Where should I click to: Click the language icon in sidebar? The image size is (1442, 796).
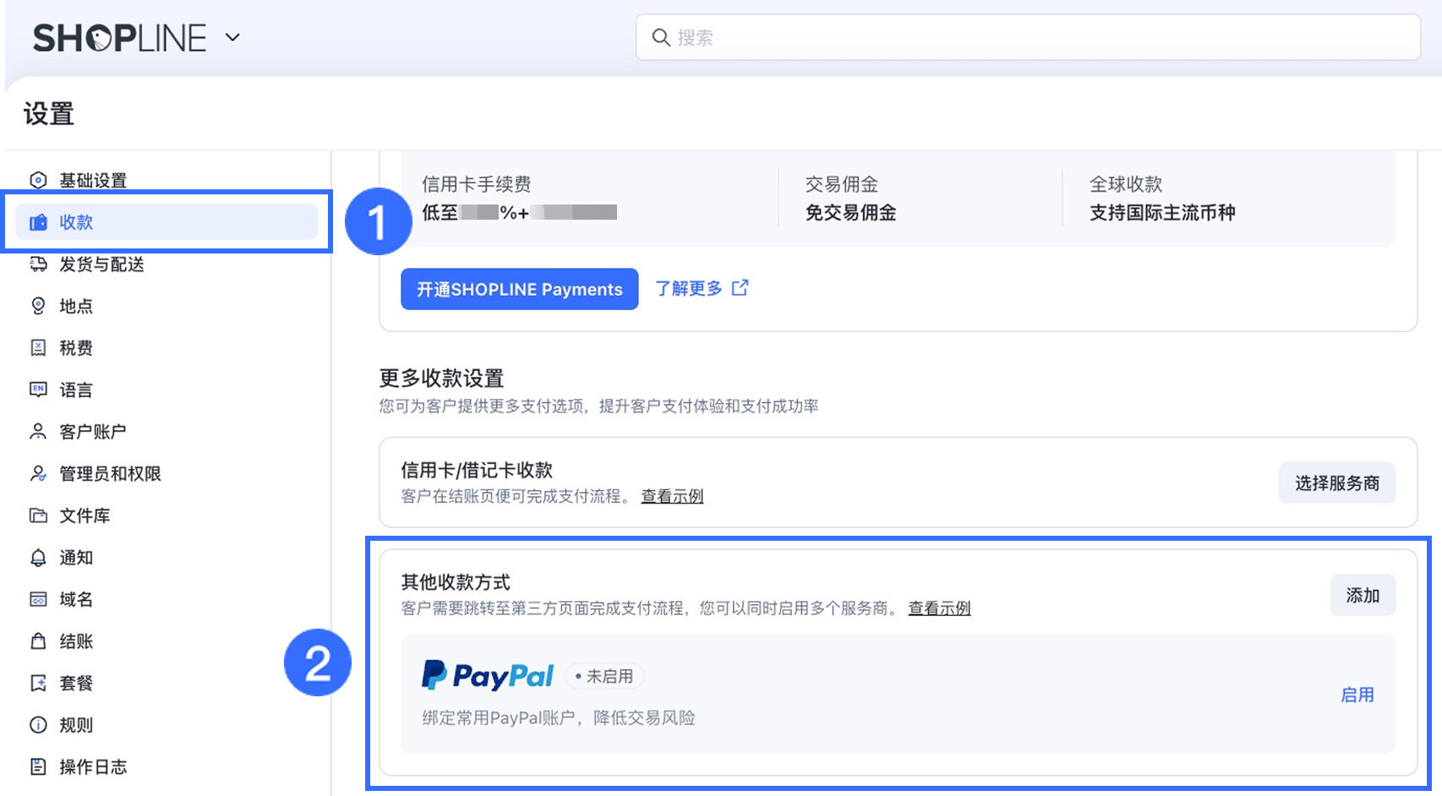[x=38, y=390]
